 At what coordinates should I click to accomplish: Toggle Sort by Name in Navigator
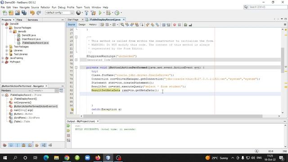click(x=44, y=145)
